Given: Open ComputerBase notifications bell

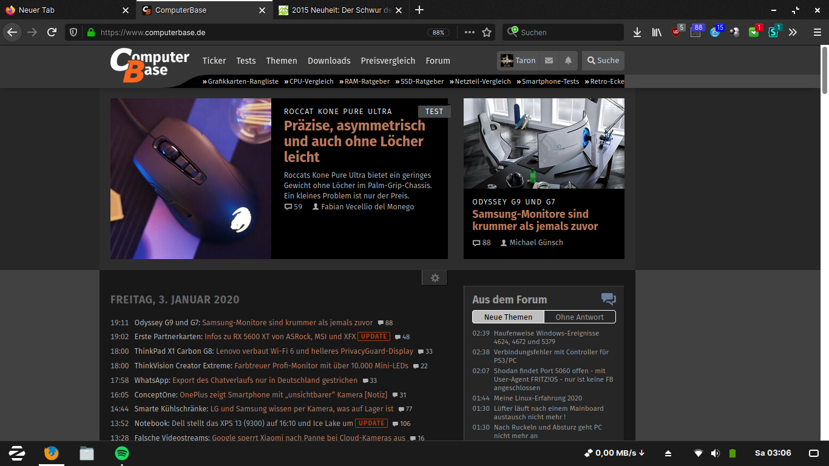Looking at the screenshot, I should click(x=568, y=61).
